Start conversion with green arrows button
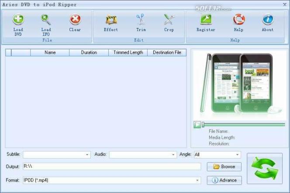This screenshot has height=193, width=290. pos(265,169)
